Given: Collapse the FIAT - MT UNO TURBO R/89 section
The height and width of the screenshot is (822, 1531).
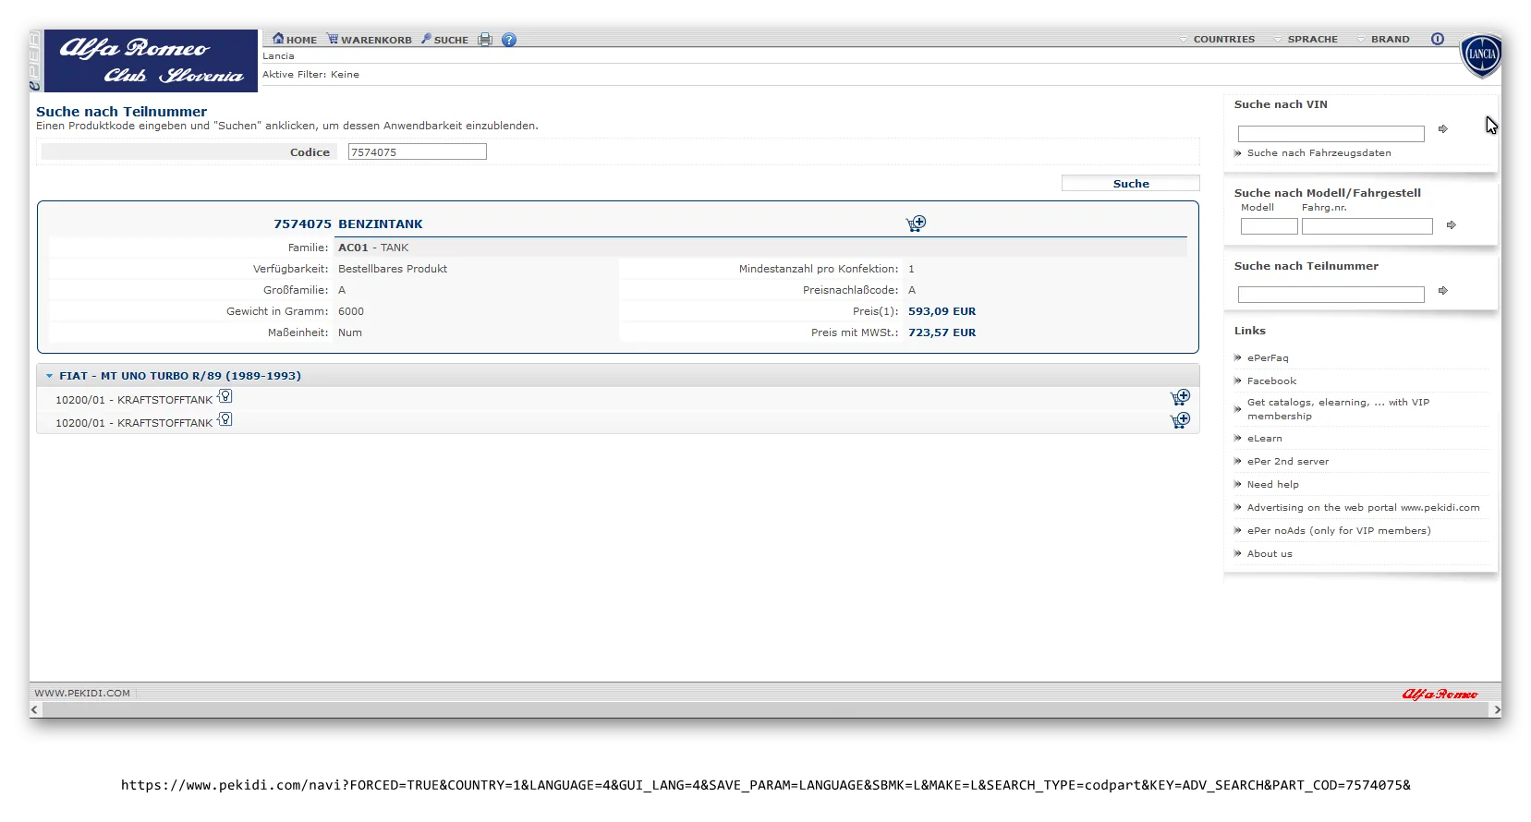Looking at the screenshot, I should pos(50,376).
